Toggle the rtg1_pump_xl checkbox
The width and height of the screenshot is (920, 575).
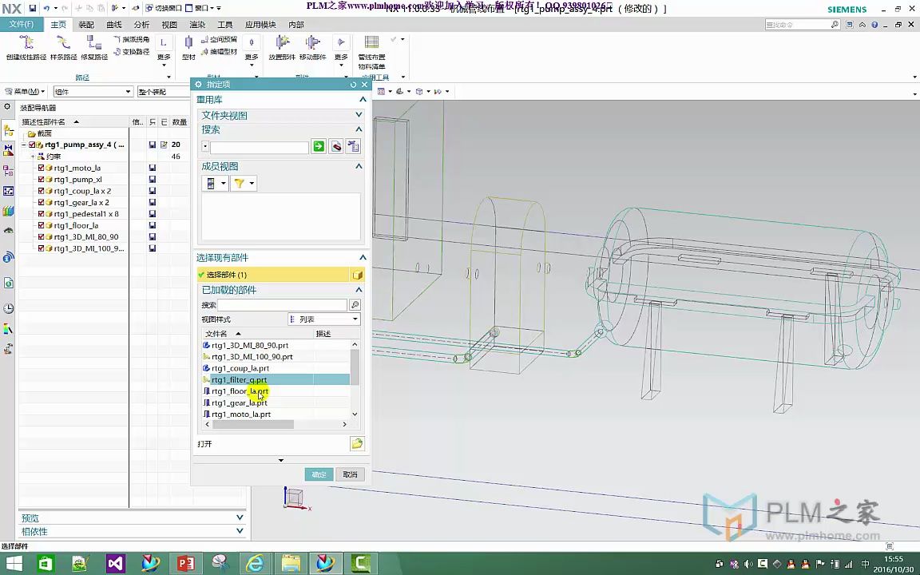42,180
